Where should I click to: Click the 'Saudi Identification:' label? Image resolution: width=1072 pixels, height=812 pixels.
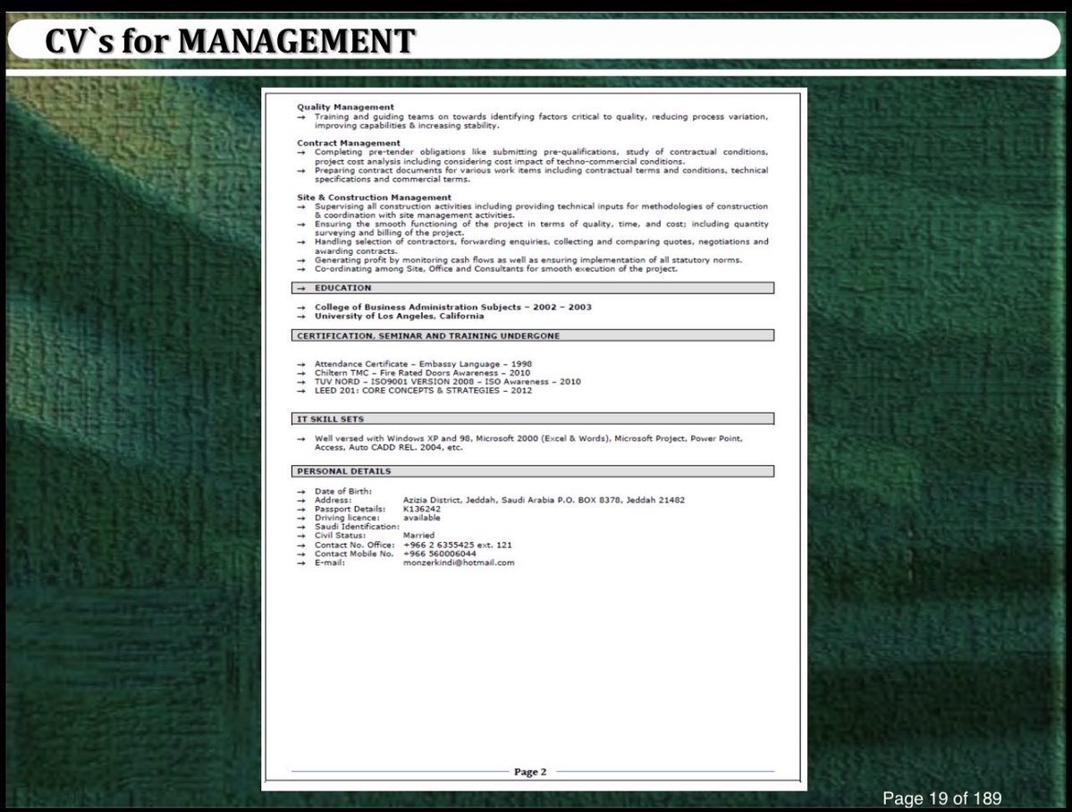[x=357, y=527]
